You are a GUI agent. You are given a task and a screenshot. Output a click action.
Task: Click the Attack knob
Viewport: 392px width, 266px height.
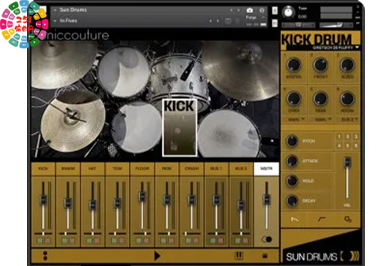tap(292, 160)
